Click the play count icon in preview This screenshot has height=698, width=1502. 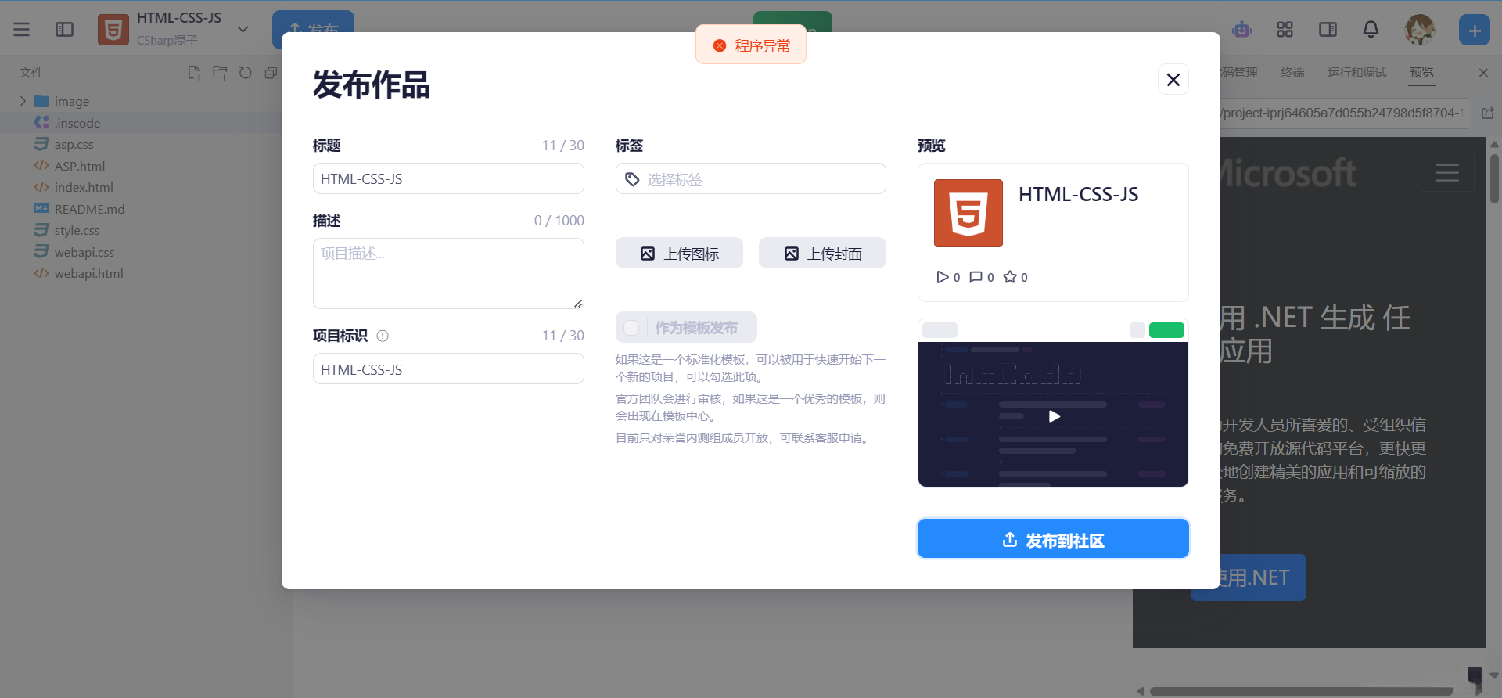(942, 277)
